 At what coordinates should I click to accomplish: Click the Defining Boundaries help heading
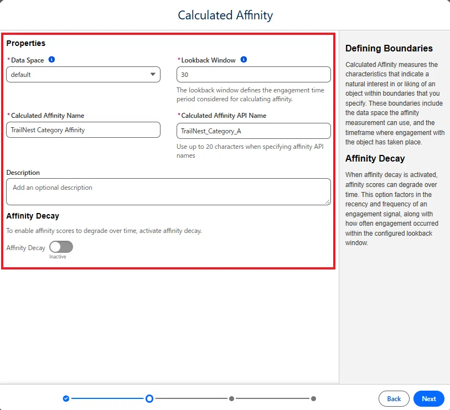coord(389,48)
